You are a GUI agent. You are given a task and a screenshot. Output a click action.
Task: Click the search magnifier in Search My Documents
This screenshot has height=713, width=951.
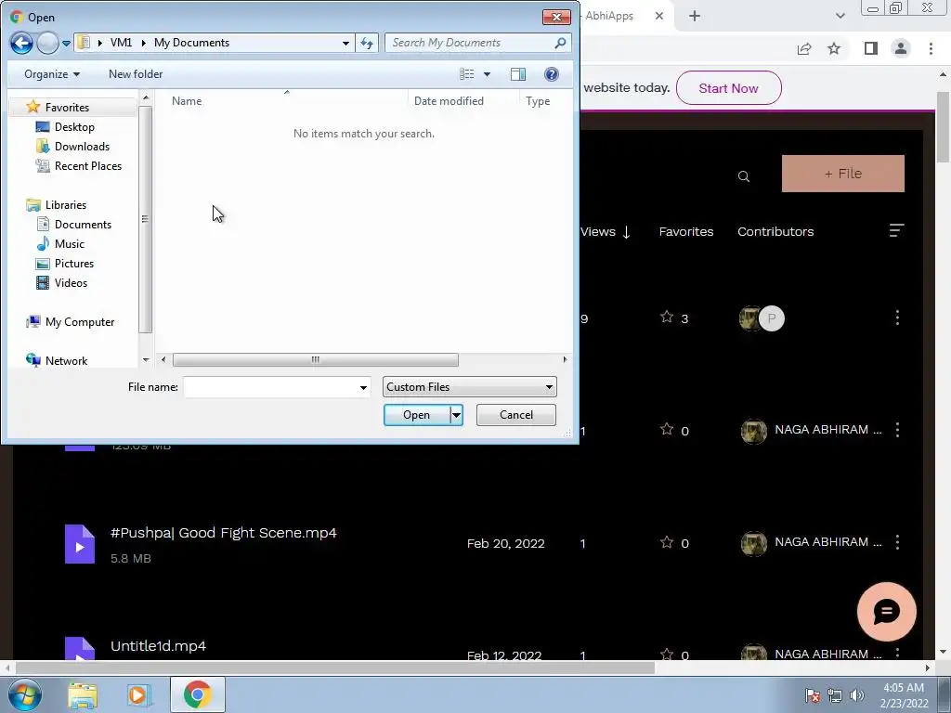click(560, 43)
